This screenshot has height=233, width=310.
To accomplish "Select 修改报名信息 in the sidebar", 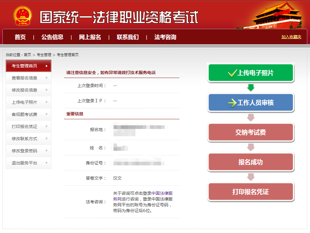I will [x=25, y=90].
